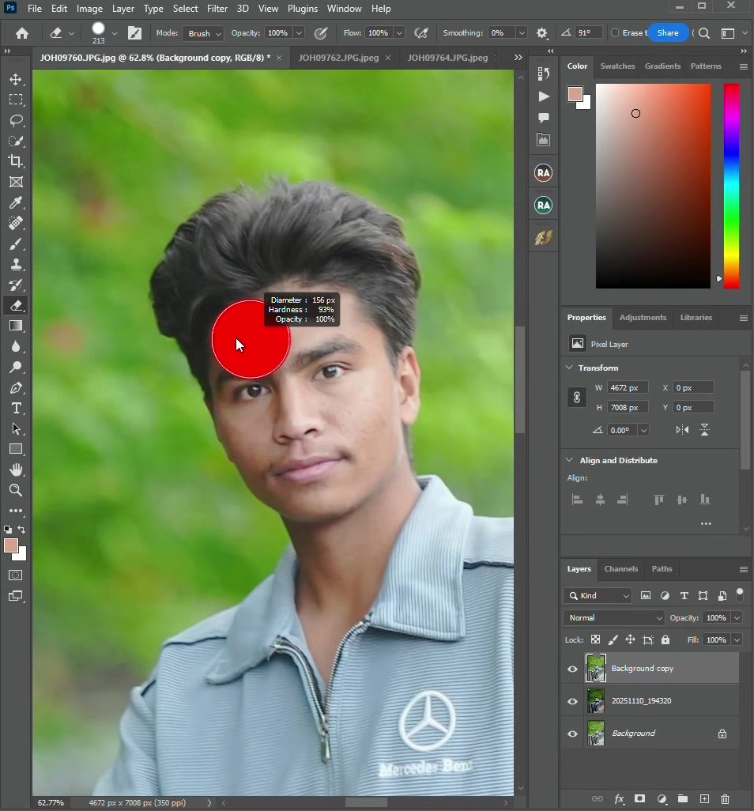
Task: Flip horizontal in Transform properties
Action: point(682,429)
